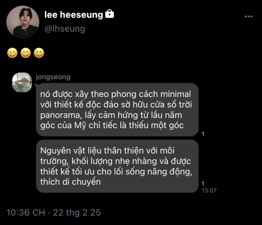Click the 22 thg 2 25 date
Image resolution: width=262 pixels, height=225 pixels.
click(77, 212)
